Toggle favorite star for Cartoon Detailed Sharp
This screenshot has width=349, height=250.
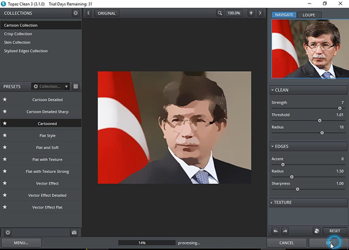coord(5,111)
